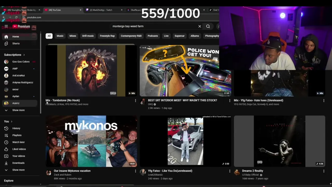Open the Your videos icon
332x187 pixels.
click(6, 156)
